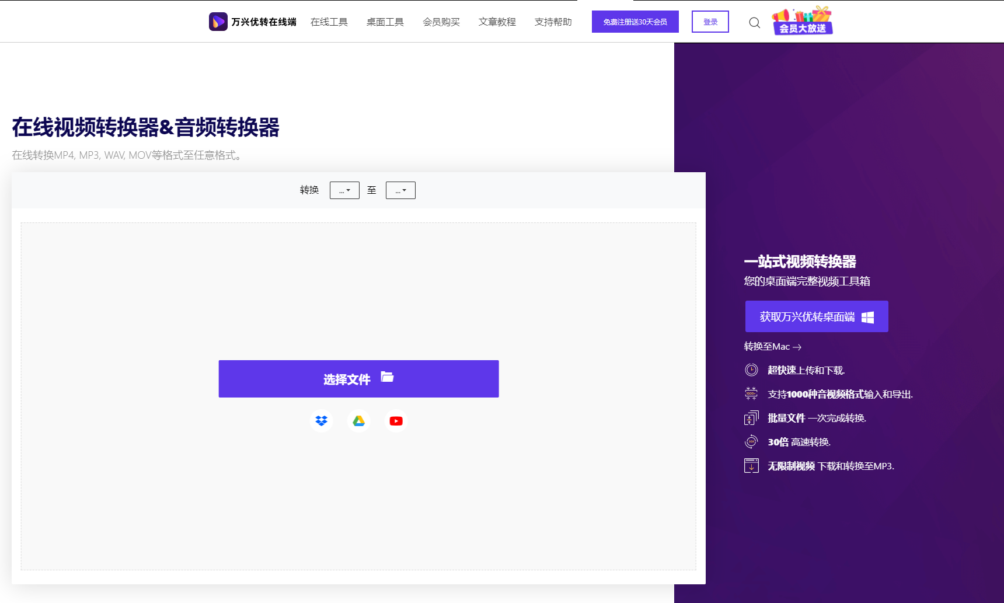Image resolution: width=1004 pixels, height=603 pixels.
Task: Import files from Dropbox
Action: pos(322,420)
